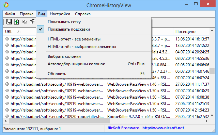Click the 'NirSoft Freeware.' status bar text
The image size is (218, 135).
click(124, 128)
